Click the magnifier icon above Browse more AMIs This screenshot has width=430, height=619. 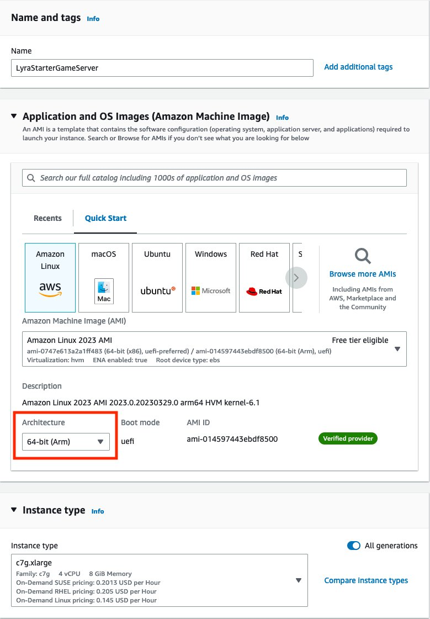(x=363, y=256)
